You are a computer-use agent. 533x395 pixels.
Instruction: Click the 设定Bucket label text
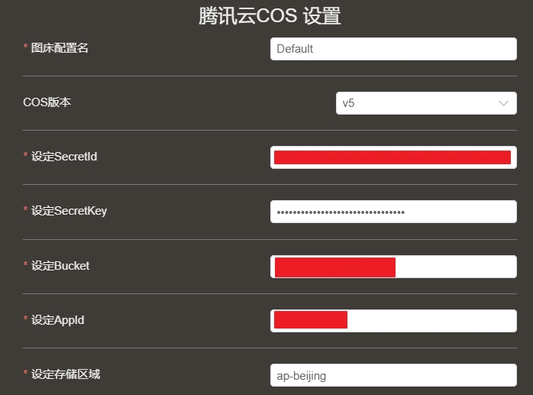point(60,266)
